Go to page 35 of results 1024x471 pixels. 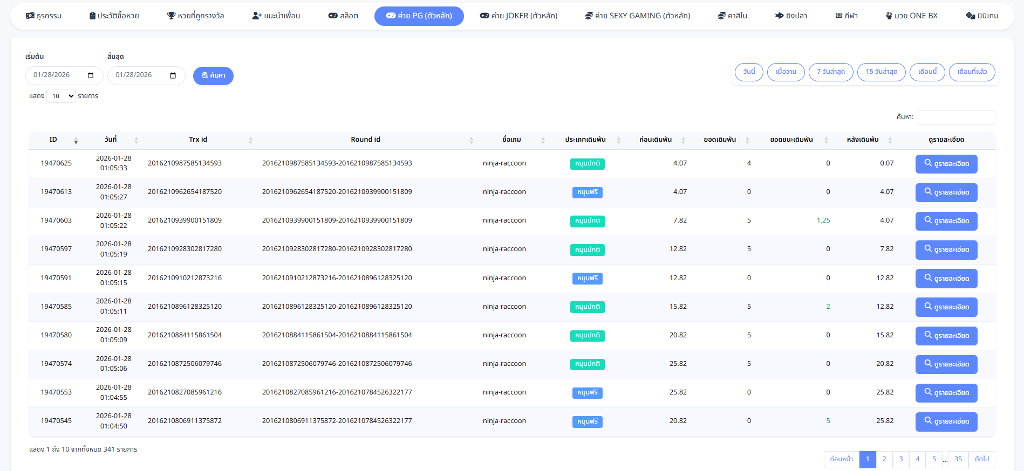[x=958, y=460]
